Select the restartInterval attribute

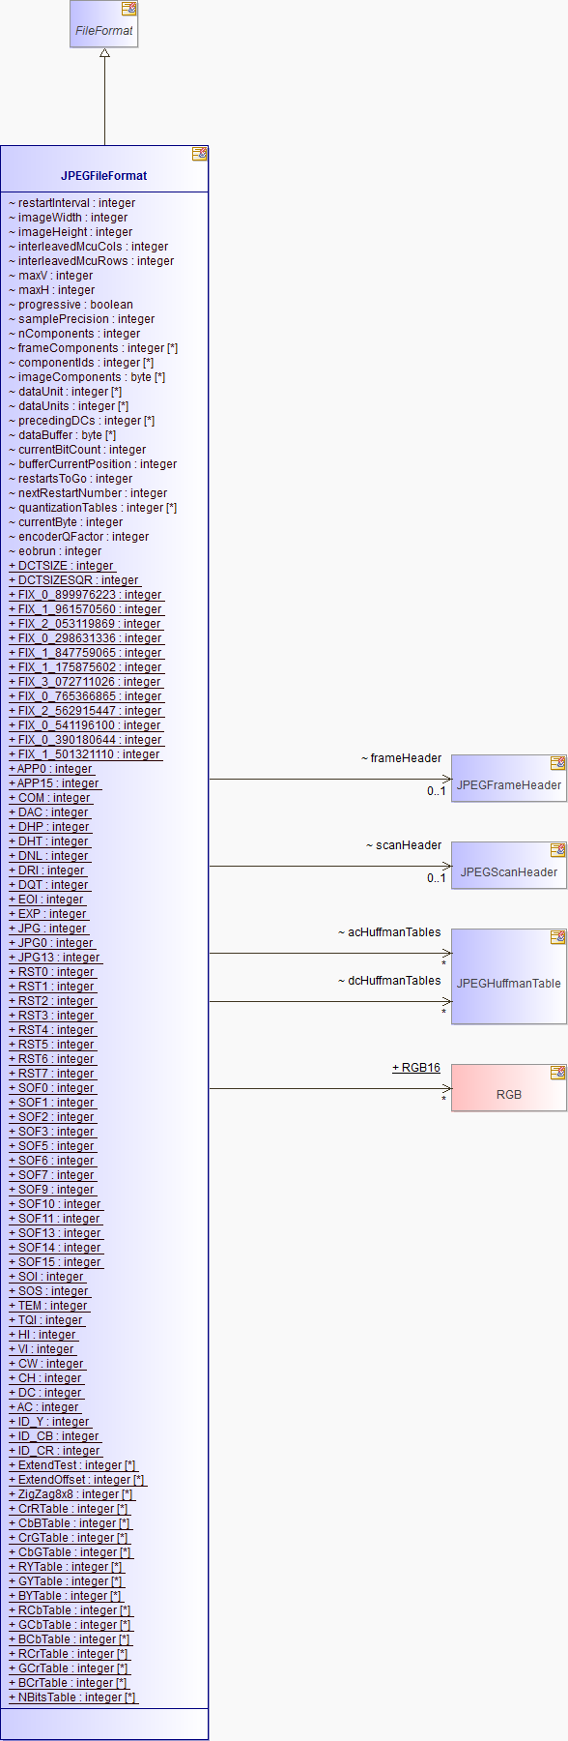pos(72,203)
